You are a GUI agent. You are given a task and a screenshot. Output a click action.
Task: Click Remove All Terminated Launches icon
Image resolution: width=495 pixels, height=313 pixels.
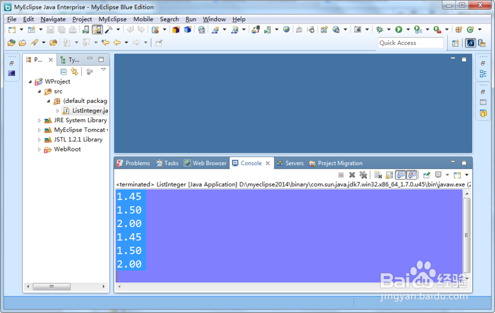363,175
